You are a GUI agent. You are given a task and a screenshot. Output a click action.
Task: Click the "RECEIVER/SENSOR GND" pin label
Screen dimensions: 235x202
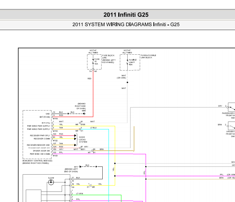click(x=38, y=145)
